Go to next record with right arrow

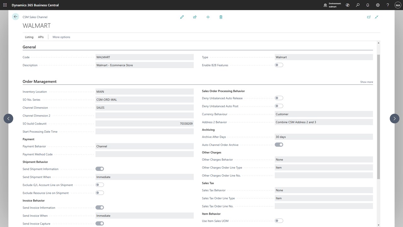tap(394, 119)
